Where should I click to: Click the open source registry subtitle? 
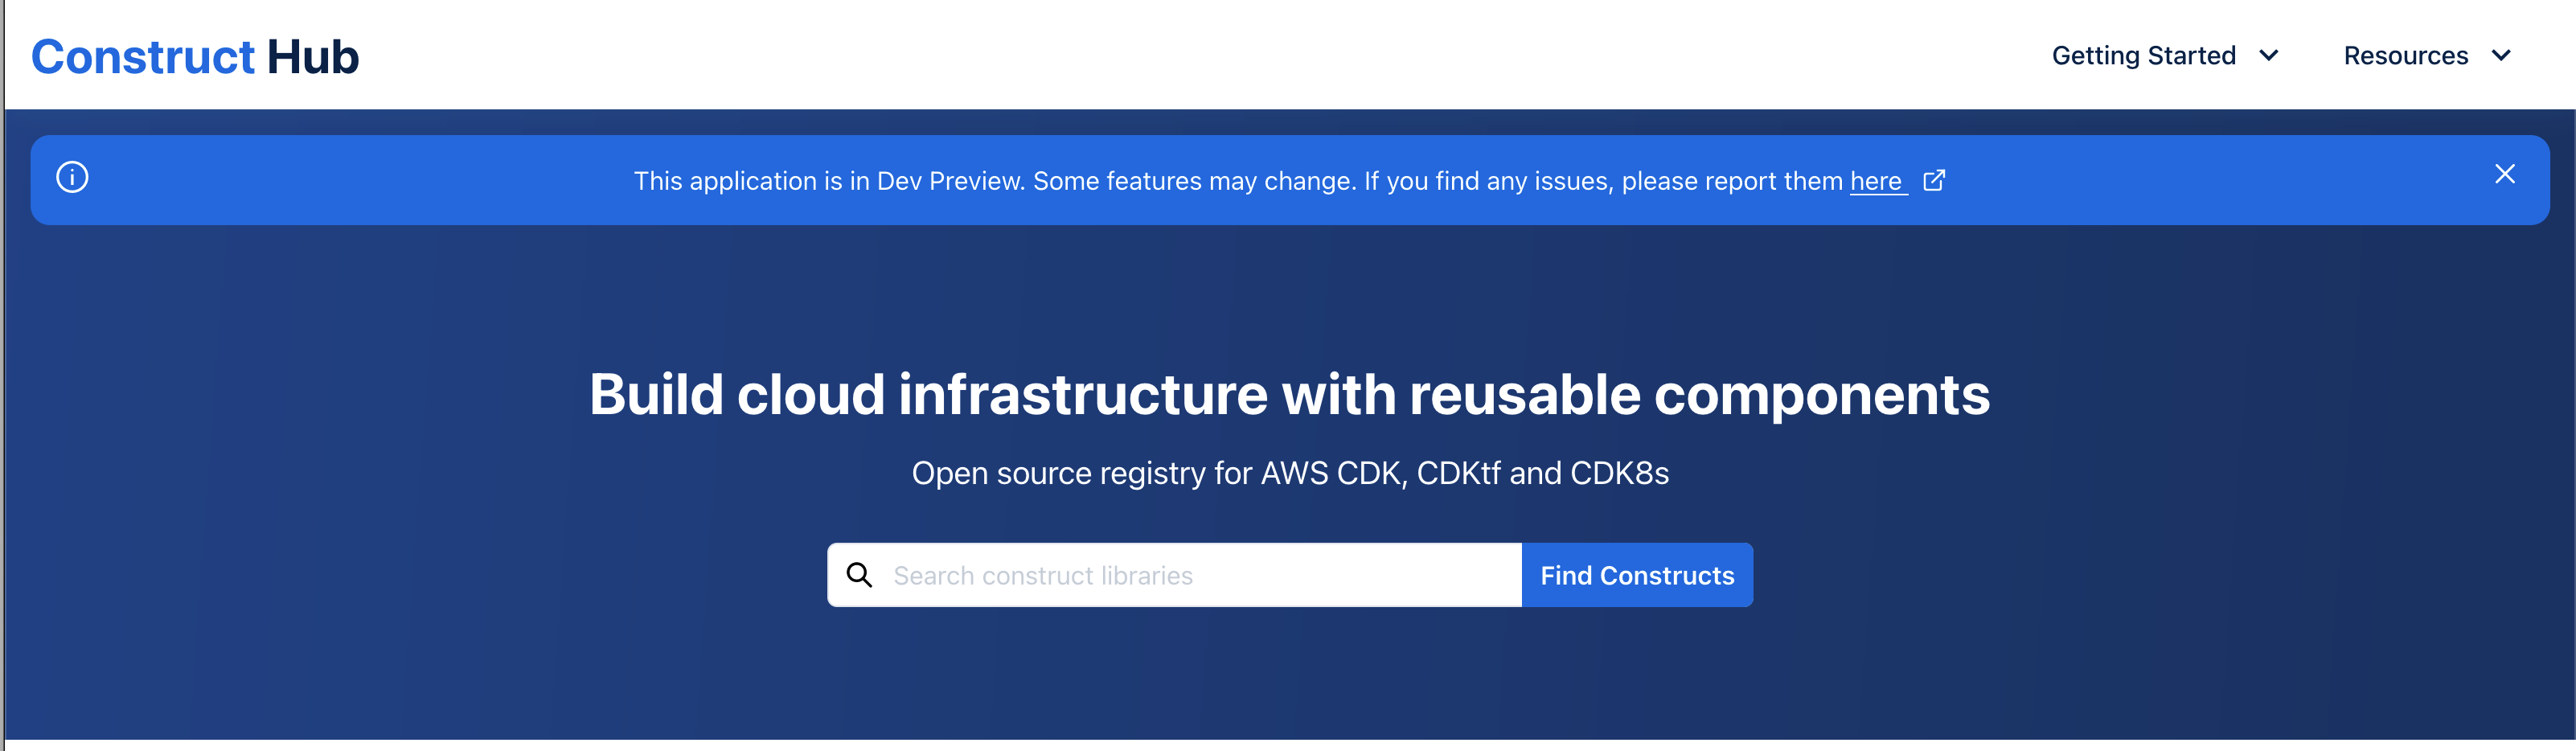(1288, 472)
